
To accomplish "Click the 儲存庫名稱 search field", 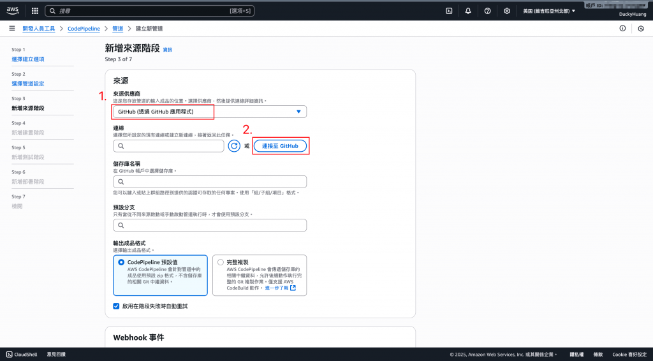I will tap(210, 182).
